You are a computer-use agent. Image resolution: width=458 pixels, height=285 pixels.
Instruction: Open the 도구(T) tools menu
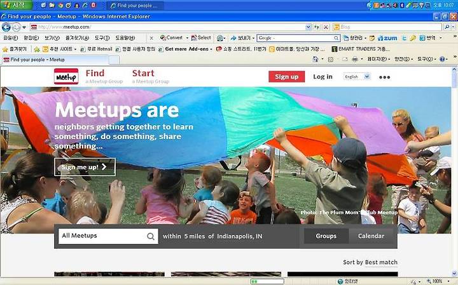tap(102, 38)
